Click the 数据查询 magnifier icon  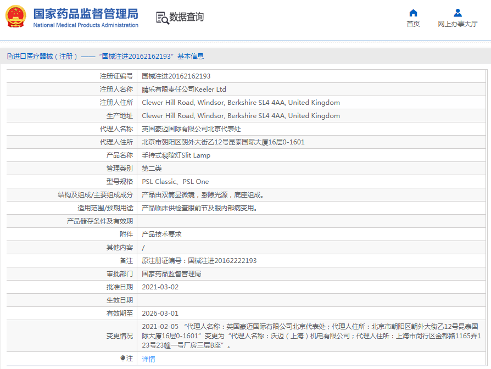click(162, 18)
